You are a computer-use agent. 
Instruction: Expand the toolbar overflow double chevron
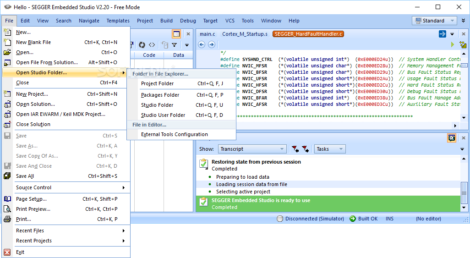464,21
